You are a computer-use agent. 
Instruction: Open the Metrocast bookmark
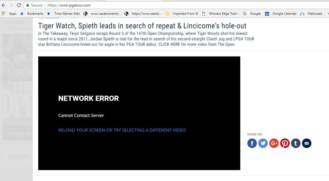311,14
